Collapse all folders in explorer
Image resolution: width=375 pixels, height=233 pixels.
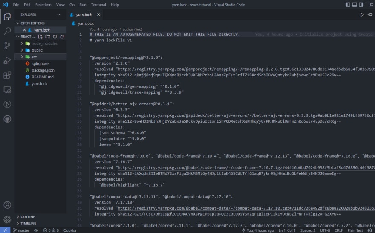click(x=62, y=37)
